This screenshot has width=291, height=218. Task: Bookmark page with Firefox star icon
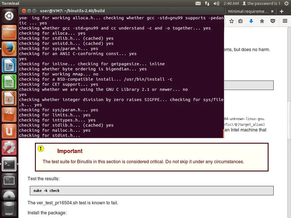coord(231,21)
